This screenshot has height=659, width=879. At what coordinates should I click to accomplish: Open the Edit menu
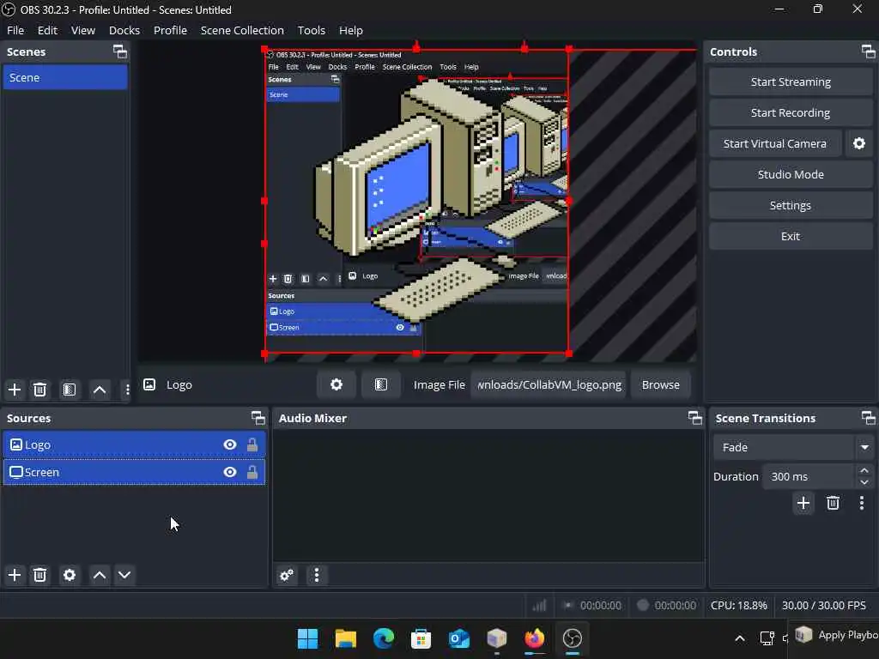(x=48, y=30)
